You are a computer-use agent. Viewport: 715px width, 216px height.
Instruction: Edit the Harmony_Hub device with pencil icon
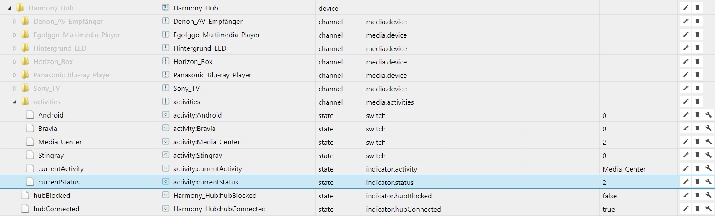686,8
